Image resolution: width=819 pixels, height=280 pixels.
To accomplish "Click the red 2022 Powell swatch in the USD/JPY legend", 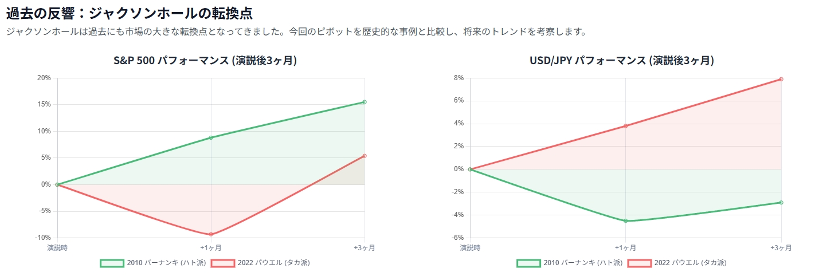I will pos(640,263).
